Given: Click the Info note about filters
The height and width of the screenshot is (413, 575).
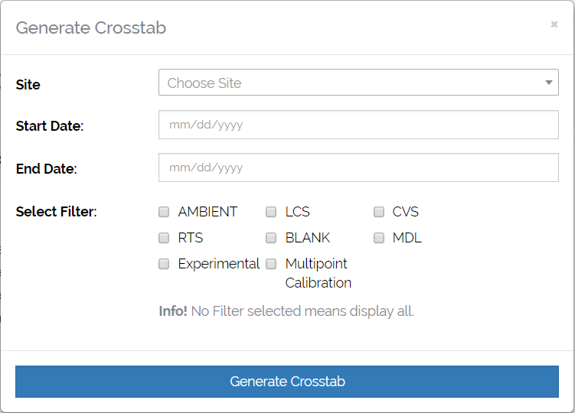Looking at the screenshot, I should click(x=286, y=311).
